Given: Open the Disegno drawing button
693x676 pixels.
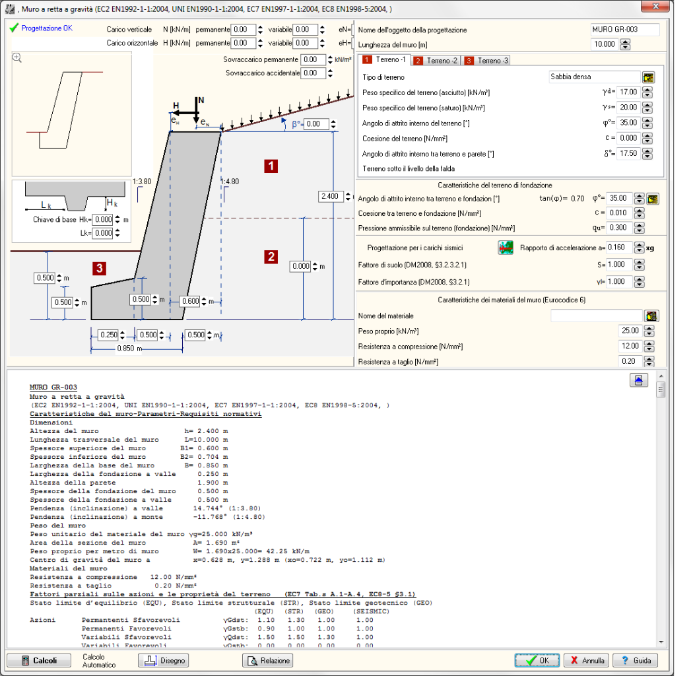Looking at the screenshot, I should [164, 661].
